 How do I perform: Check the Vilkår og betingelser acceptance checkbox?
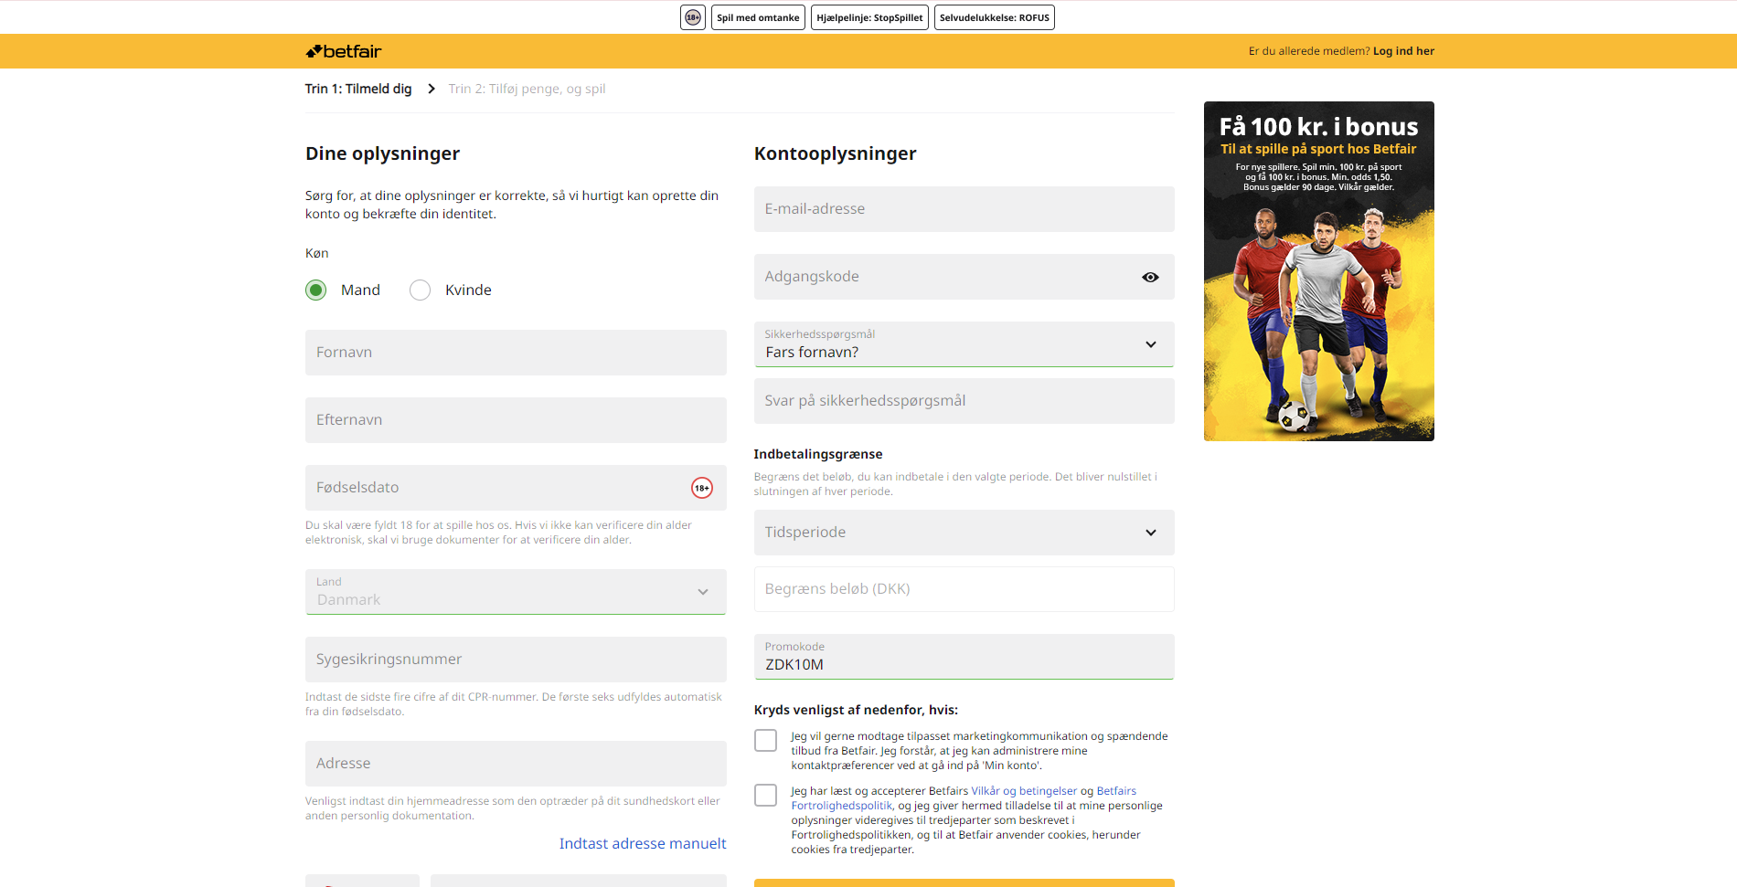[765, 795]
